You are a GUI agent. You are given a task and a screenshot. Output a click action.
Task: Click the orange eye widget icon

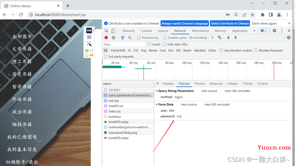pyautogui.click(x=91, y=55)
